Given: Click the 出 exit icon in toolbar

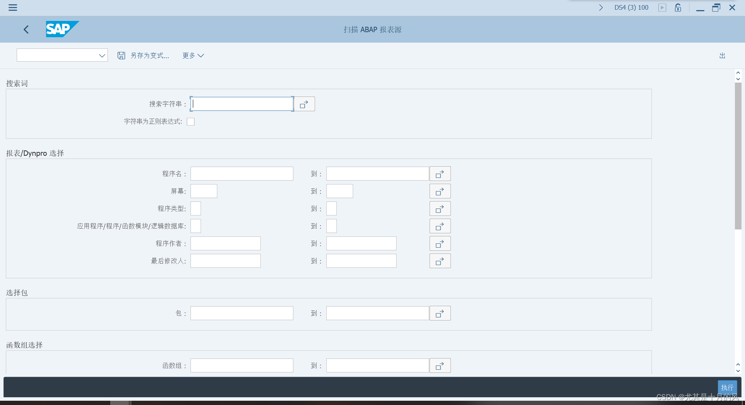Looking at the screenshot, I should pos(722,55).
